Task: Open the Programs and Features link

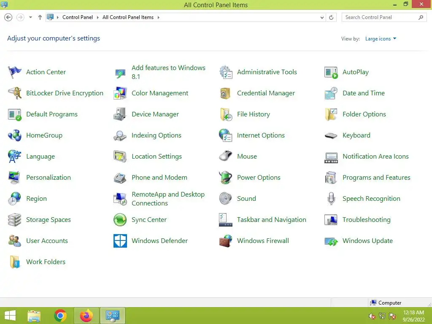Action: pyautogui.click(x=376, y=178)
